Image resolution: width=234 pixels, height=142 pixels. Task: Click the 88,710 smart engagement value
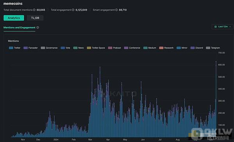[123, 10]
